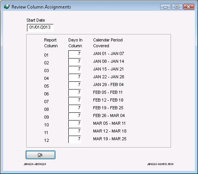Select Days In Column field for column 03
The width and height of the screenshot is (198, 174).
pyautogui.click(x=74, y=69)
